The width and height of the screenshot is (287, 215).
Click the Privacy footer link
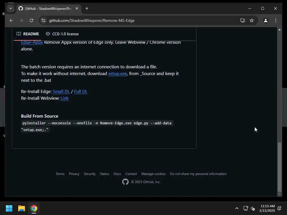pos(74,174)
